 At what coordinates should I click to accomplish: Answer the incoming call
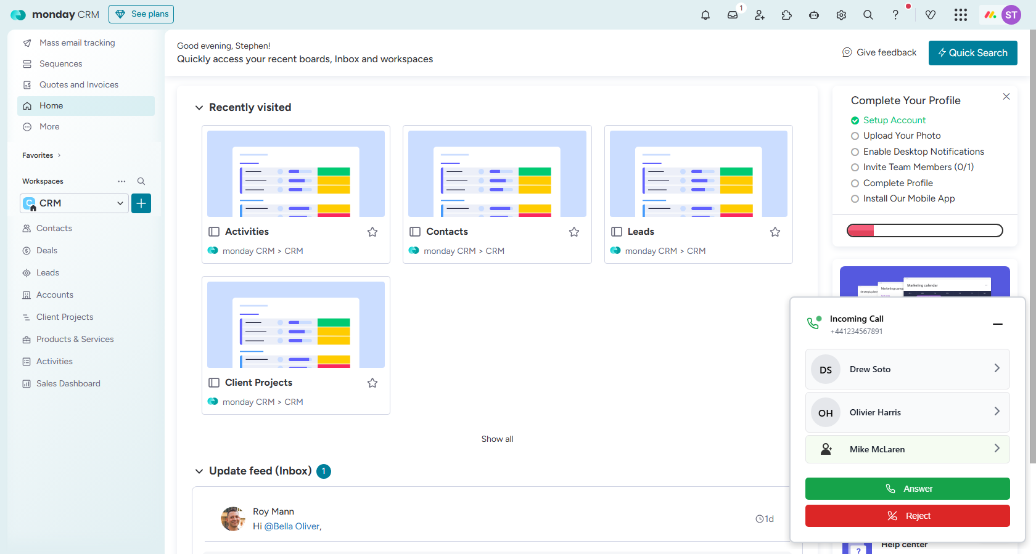pyautogui.click(x=907, y=489)
